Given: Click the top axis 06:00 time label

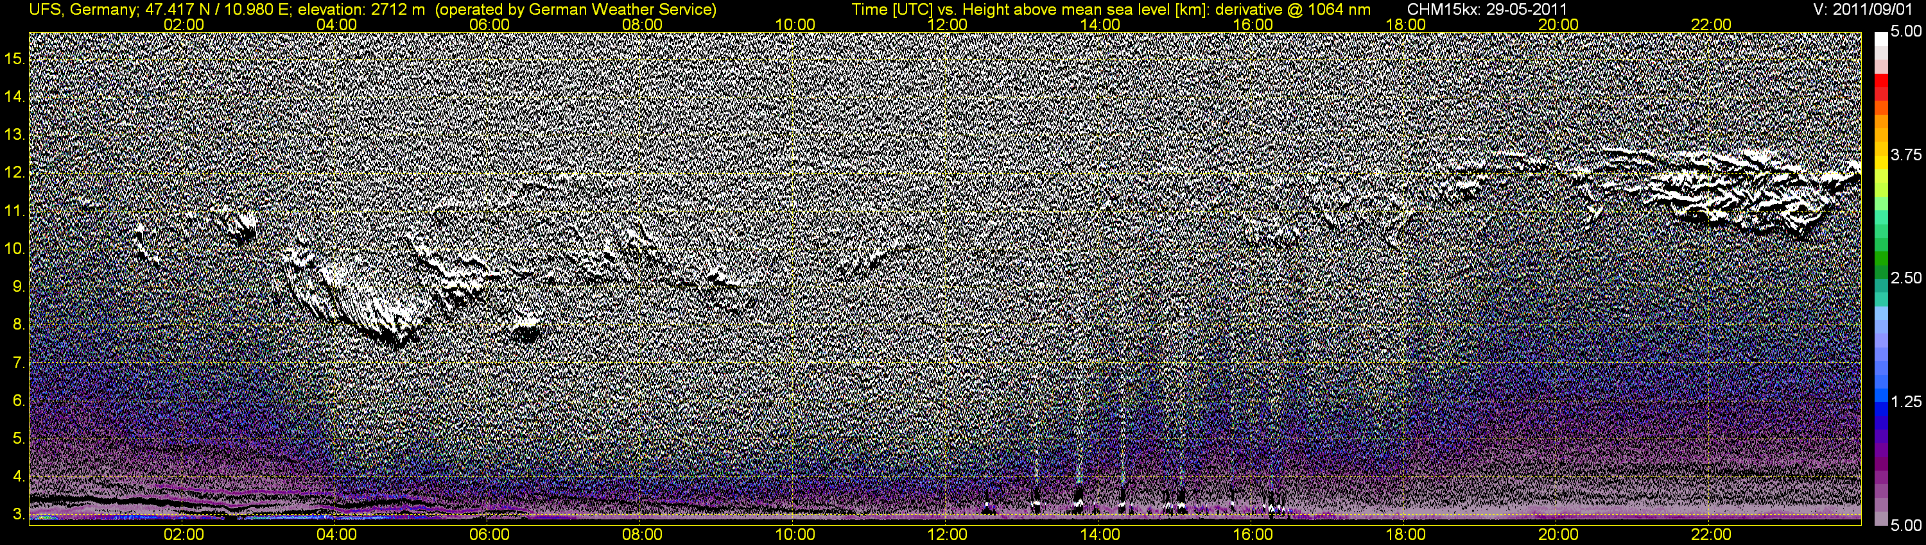Looking at the screenshot, I should coord(490,24).
